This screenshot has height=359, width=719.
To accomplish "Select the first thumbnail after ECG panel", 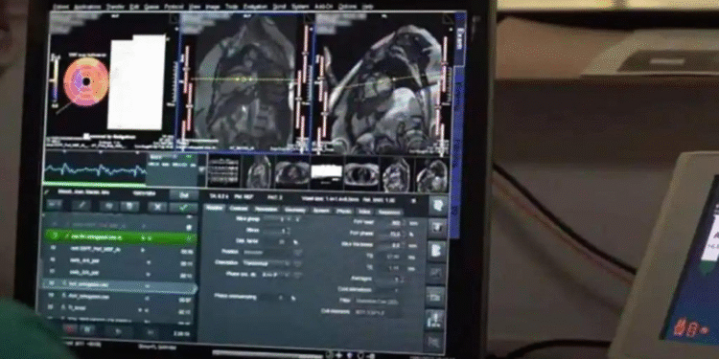I will (x=223, y=171).
